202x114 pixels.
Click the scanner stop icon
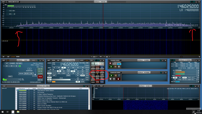click(110, 63)
